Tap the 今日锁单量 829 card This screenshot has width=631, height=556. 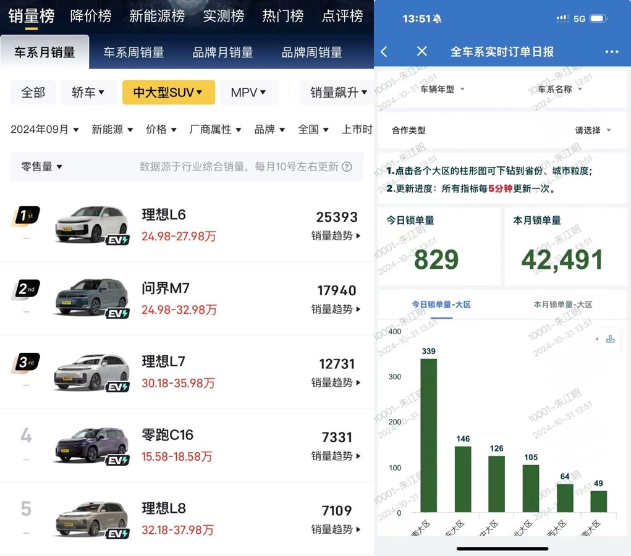click(439, 246)
